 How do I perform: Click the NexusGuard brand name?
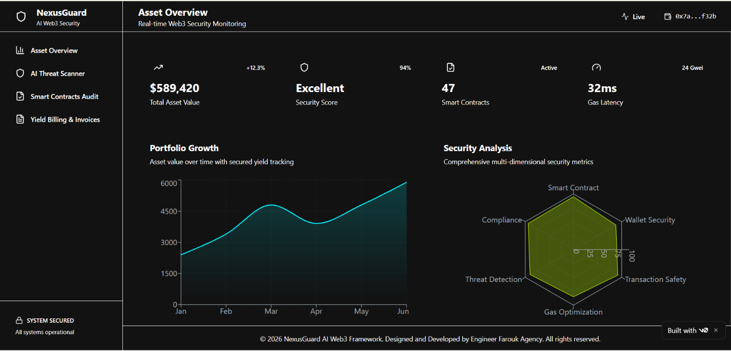pos(61,13)
